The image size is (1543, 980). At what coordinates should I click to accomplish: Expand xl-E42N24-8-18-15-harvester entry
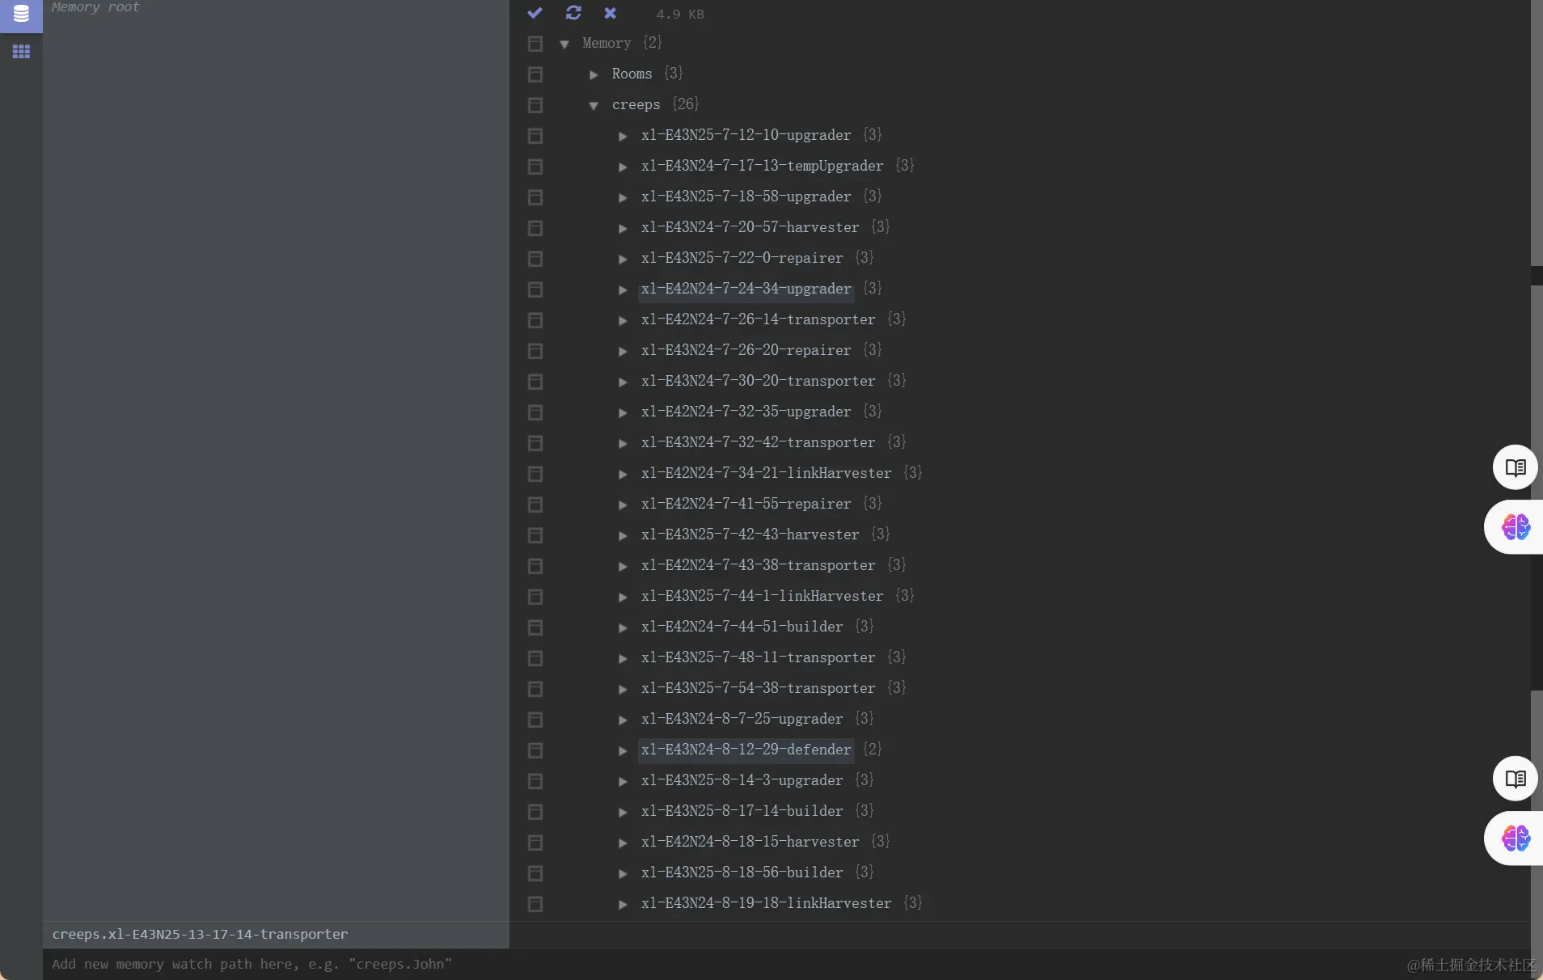coord(623,843)
